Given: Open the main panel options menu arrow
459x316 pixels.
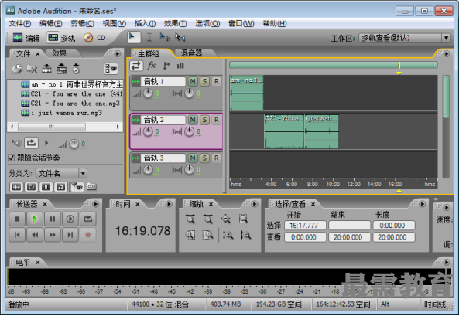Looking at the screenshot, I should click(447, 54).
